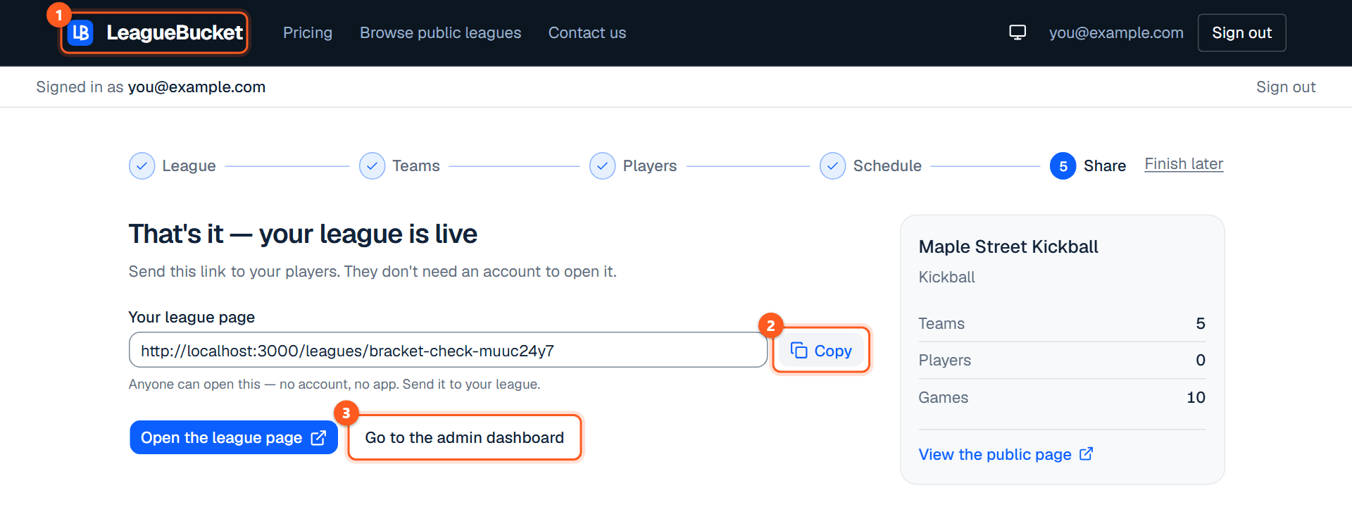Click the LeagueBucket brand name text
The width and height of the screenshot is (1352, 519).
[x=175, y=32]
